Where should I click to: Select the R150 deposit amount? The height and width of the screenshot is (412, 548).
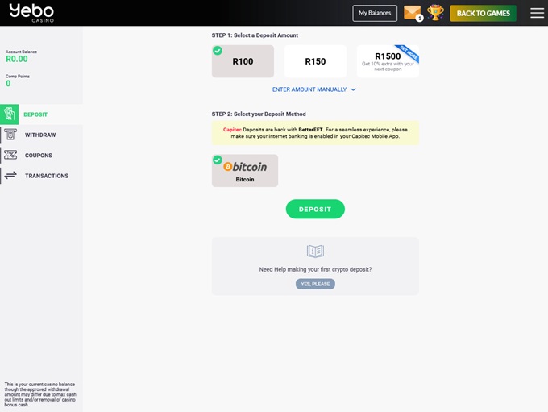tap(315, 61)
